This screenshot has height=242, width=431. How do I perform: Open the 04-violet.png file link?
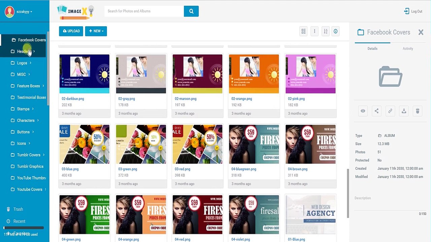coord(240,239)
